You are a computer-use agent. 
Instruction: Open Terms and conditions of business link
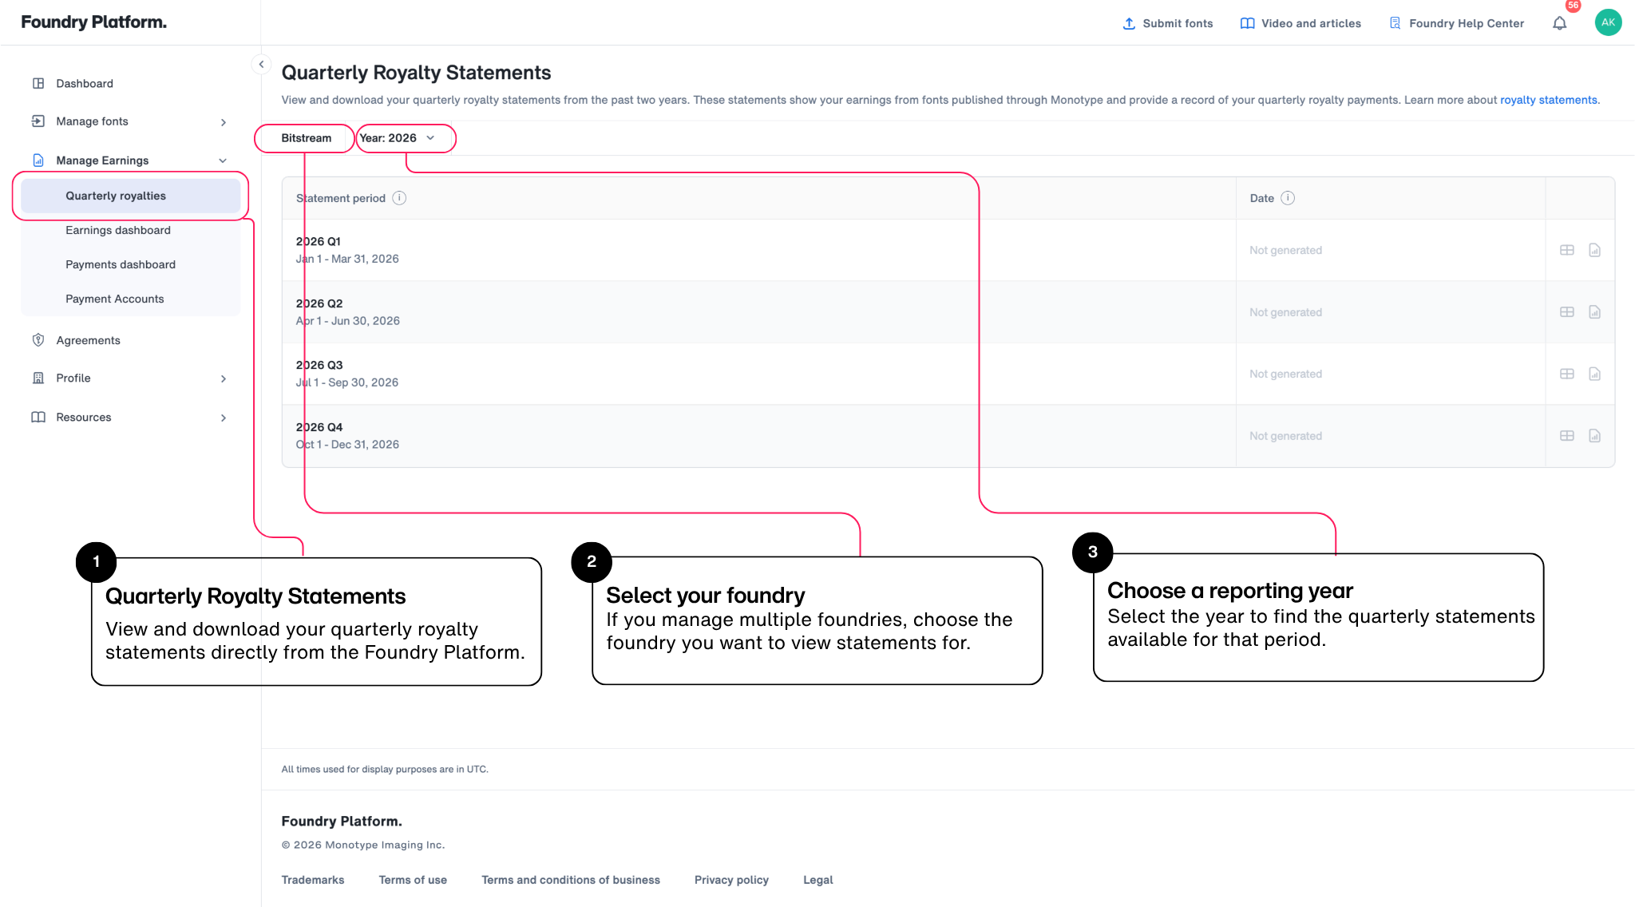click(571, 880)
